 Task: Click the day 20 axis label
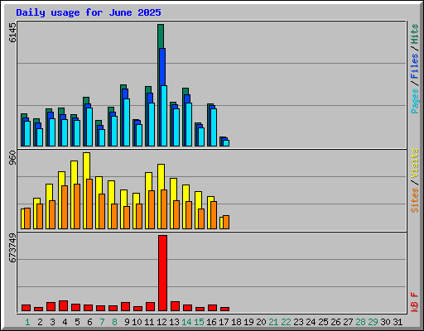261,322
